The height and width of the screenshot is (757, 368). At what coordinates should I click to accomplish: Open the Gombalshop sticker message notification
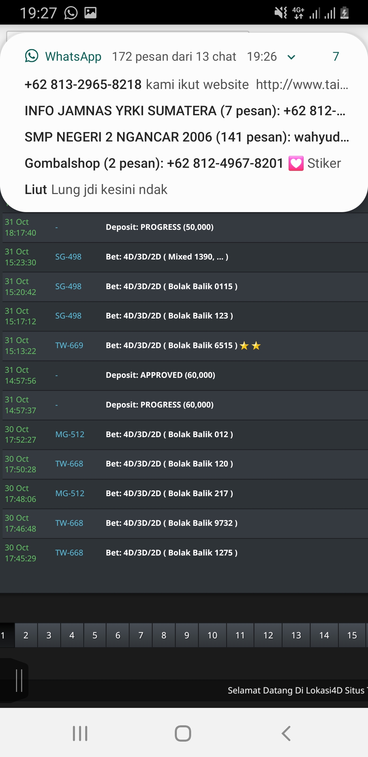coord(183,163)
